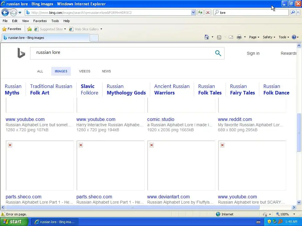
Task: Click the horizontal scrollbar right arrow
Action: pos(294,207)
